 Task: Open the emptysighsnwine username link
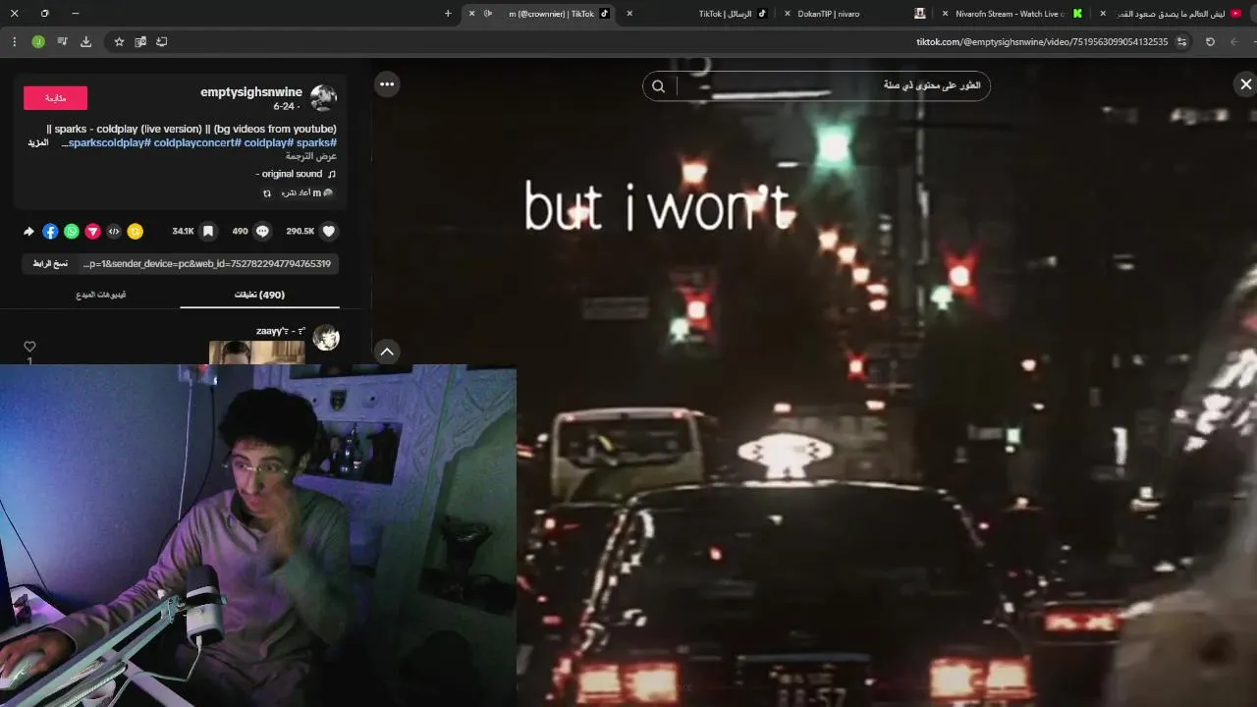[251, 92]
